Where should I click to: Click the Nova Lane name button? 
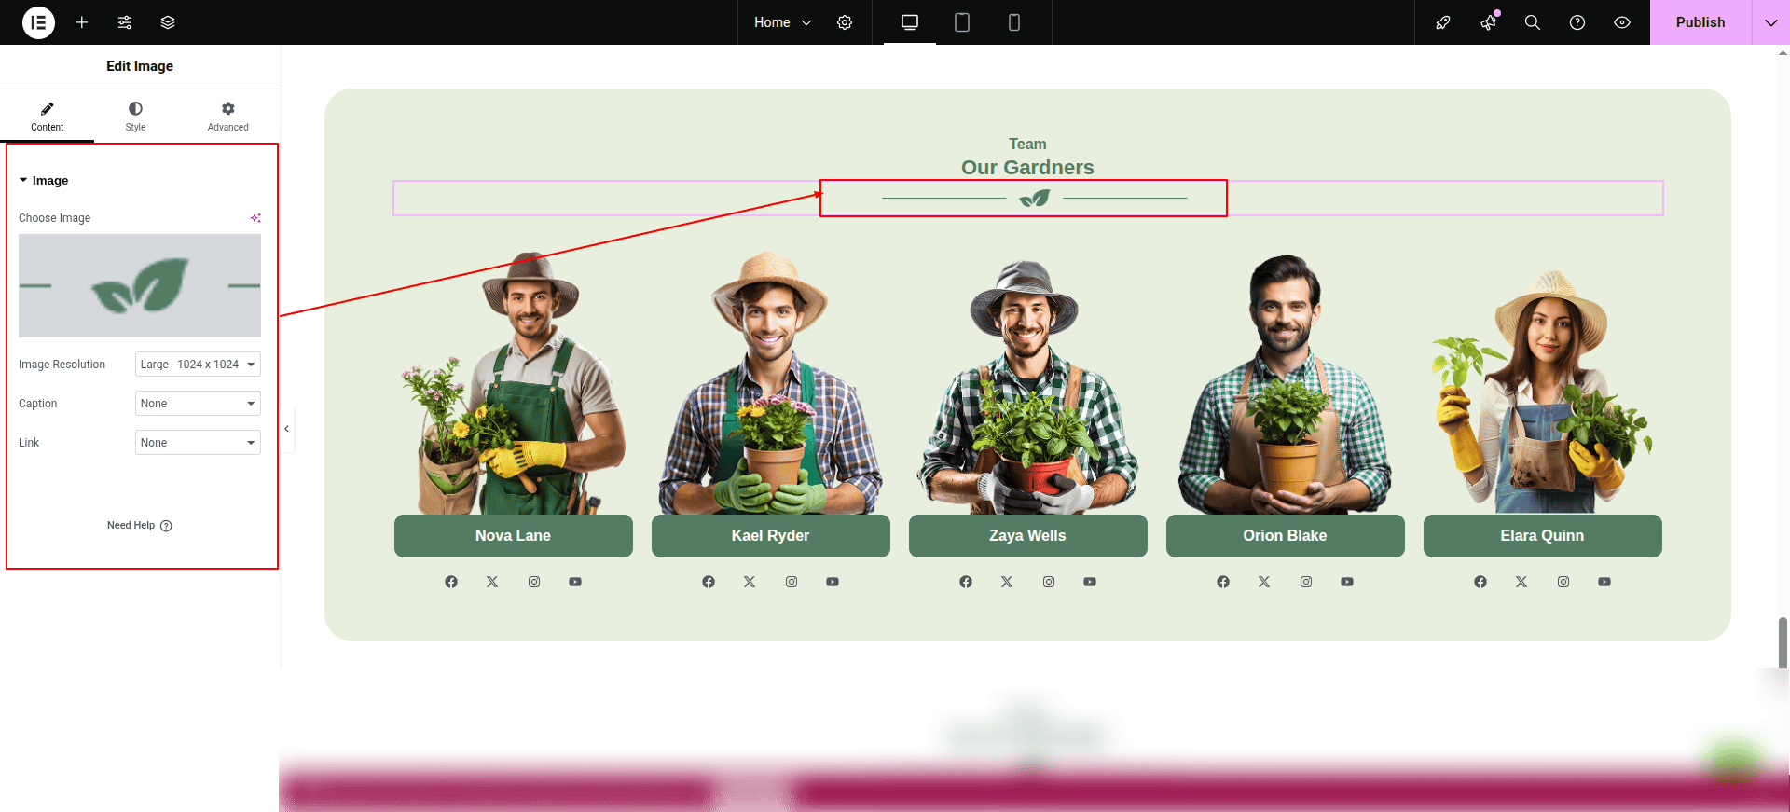(514, 536)
